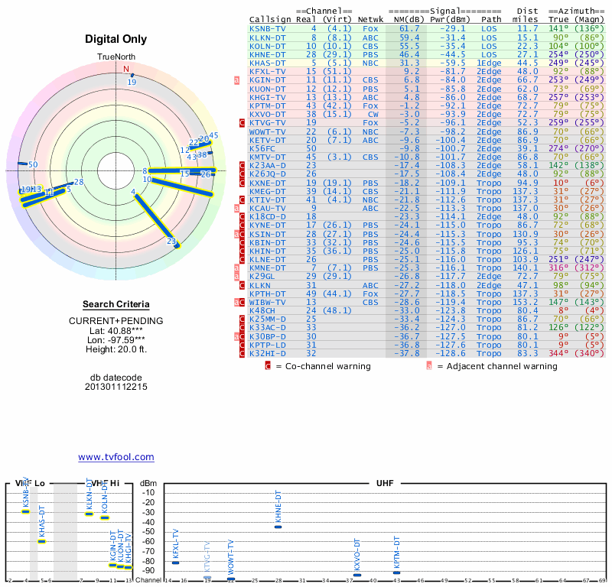Screen dimensions: 612x587
Task: Click the KHNE-DT signal marker in UHF chart
Action: [x=278, y=527]
